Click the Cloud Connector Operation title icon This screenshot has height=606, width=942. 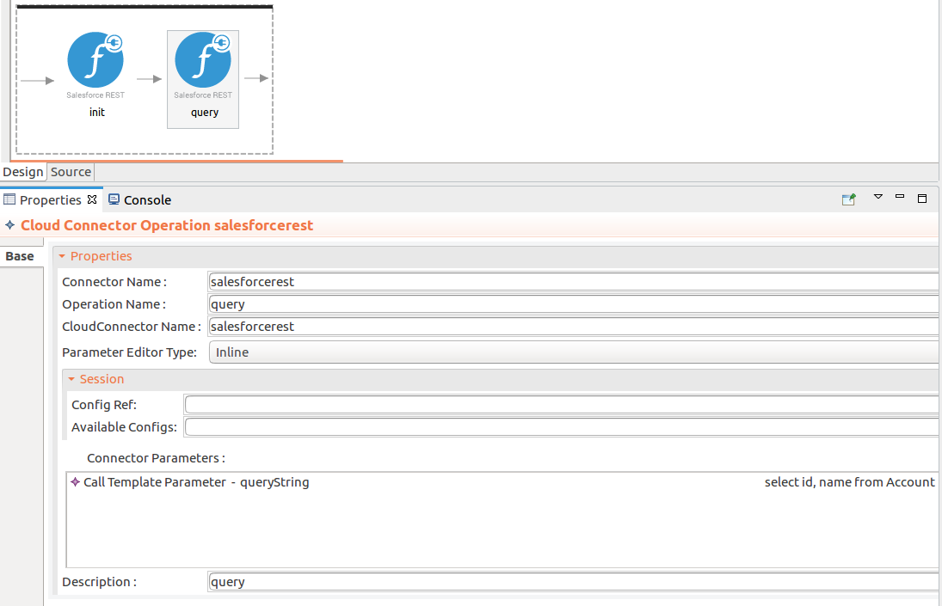click(x=10, y=225)
